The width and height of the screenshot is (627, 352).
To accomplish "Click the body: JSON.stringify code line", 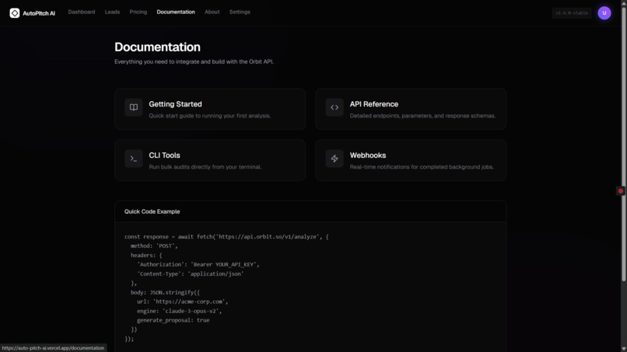I will [x=165, y=292].
